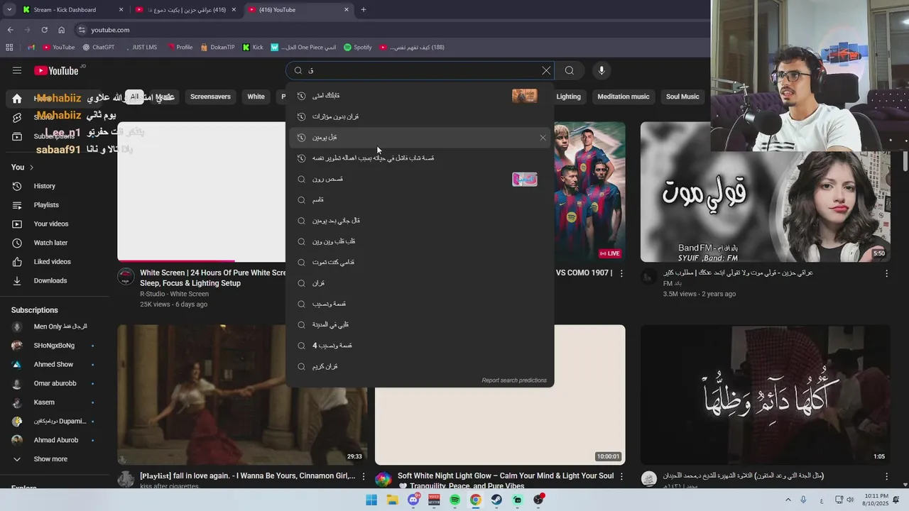
Task: Select the 'قران كريم' search suggestion
Action: (x=420, y=366)
